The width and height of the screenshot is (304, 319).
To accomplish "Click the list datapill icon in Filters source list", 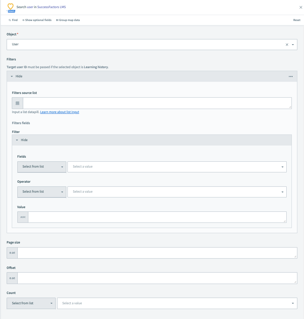I will tap(17, 103).
